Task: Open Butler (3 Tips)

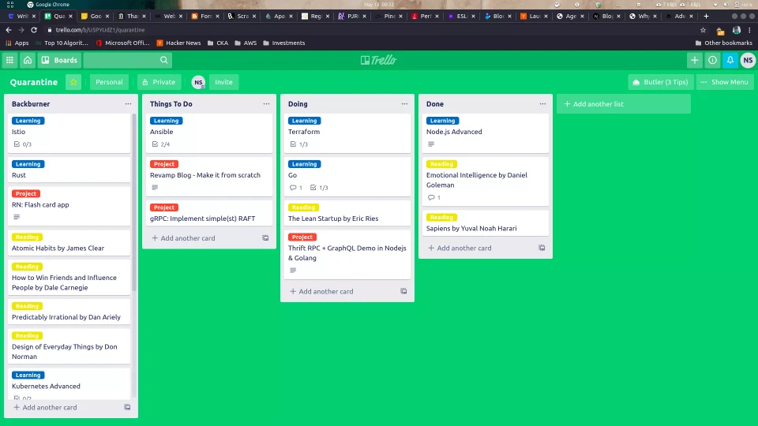Action: coord(660,82)
